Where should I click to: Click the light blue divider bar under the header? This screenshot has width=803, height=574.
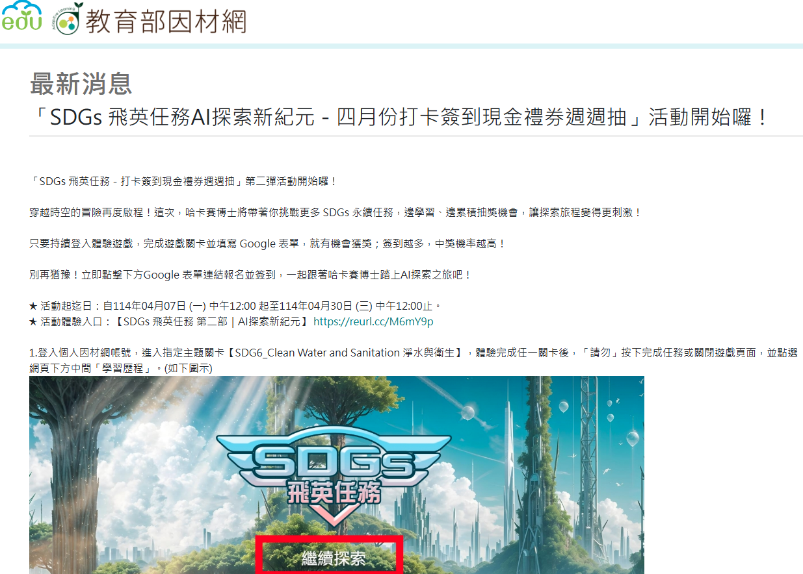(x=401, y=46)
